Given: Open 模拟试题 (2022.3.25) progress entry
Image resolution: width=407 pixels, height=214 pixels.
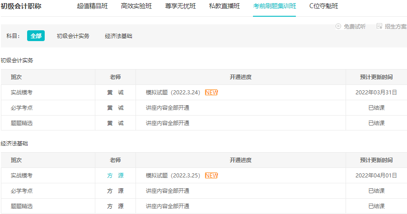Looking at the screenshot, I should point(173,176).
